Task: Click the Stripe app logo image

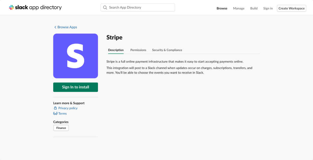Action: click(x=76, y=56)
